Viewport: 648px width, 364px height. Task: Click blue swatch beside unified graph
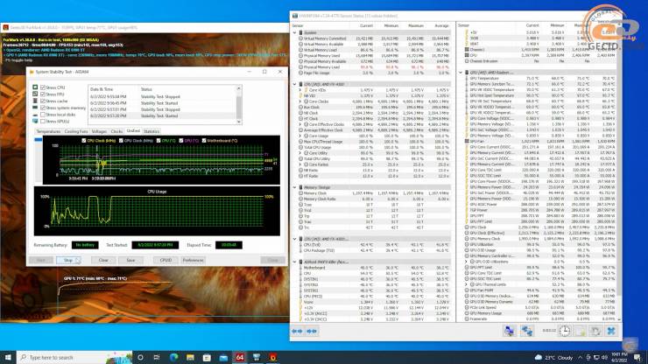[38, 140]
